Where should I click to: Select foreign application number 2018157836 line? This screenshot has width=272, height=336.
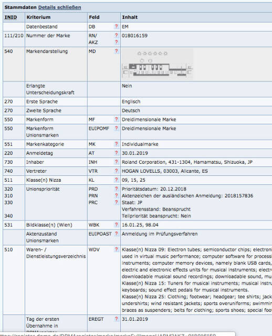187,196
